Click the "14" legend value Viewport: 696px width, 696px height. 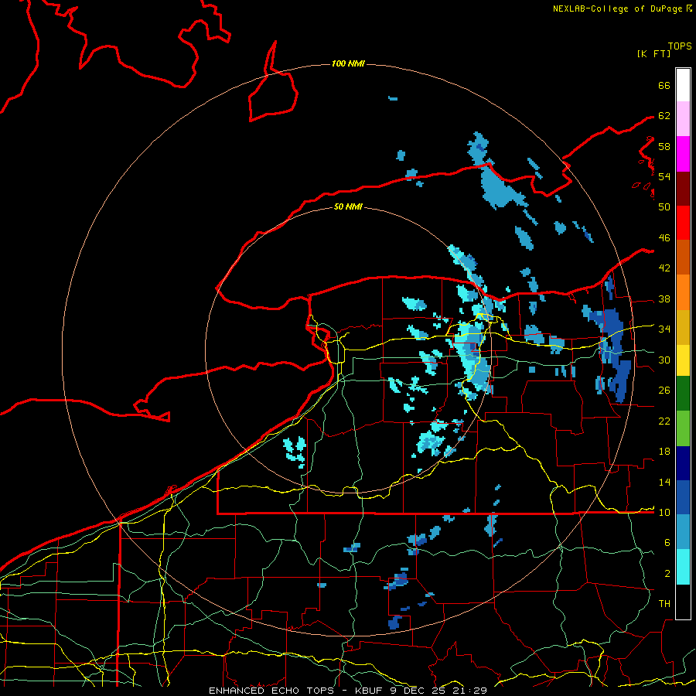pos(664,482)
